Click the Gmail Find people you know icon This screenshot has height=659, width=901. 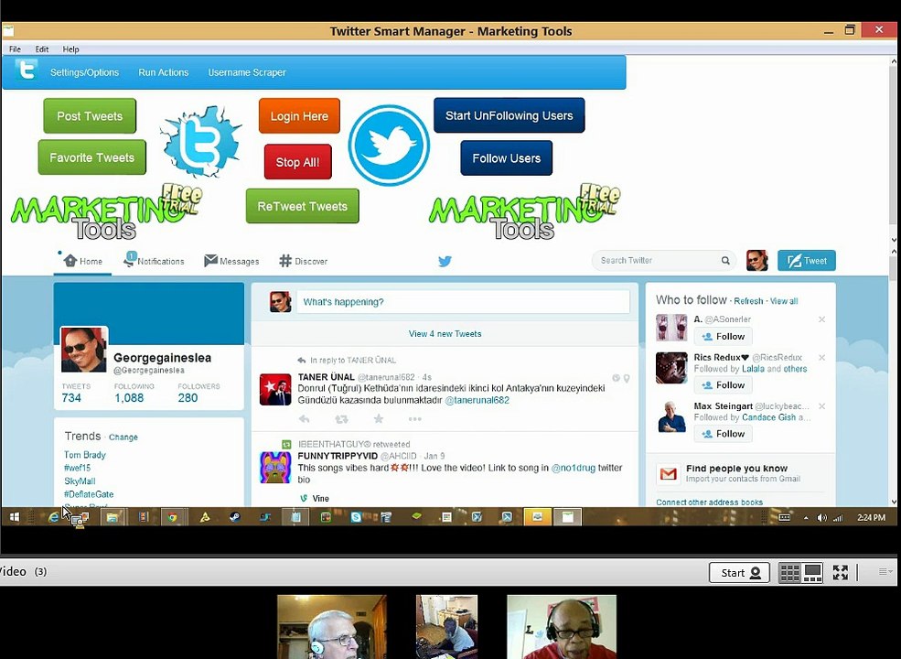pos(669,474)
